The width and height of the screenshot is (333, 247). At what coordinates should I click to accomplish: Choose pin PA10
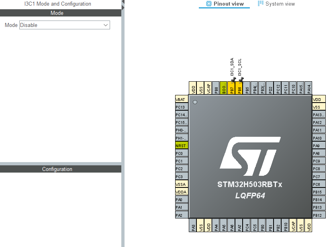[319, 138]
